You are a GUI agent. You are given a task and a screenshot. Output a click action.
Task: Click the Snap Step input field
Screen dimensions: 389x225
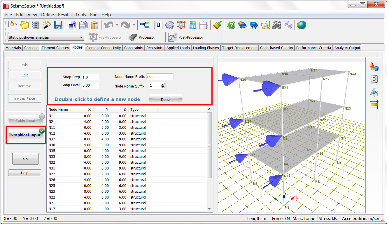click(90, 77)
